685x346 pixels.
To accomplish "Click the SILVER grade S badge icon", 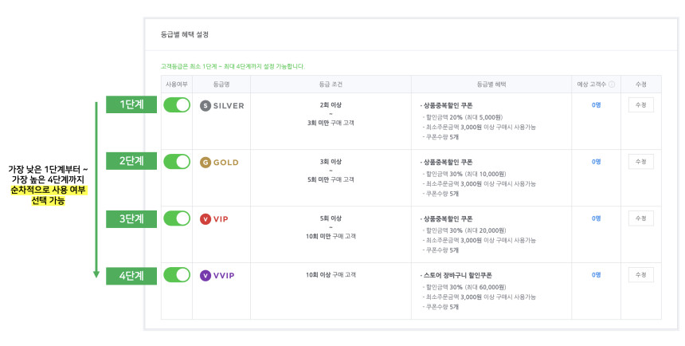I will click(205, 105).
